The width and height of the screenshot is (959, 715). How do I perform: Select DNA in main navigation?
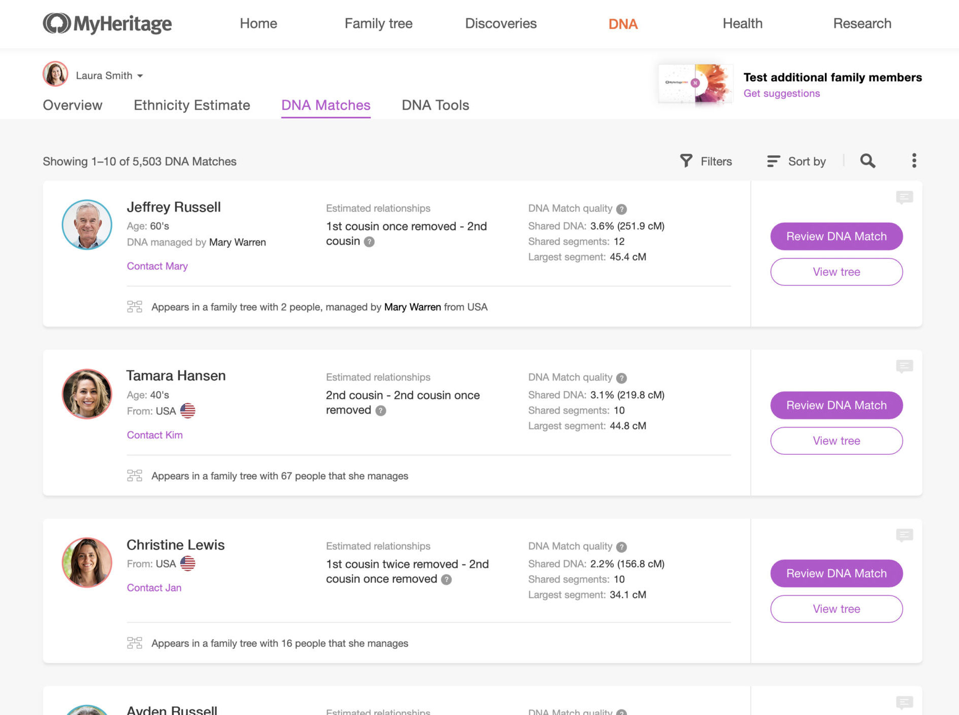(x=623, y=24)
